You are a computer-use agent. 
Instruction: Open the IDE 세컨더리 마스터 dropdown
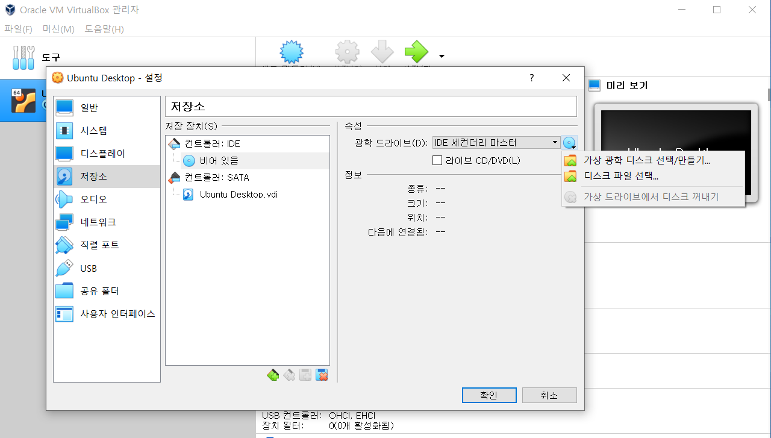496,143
